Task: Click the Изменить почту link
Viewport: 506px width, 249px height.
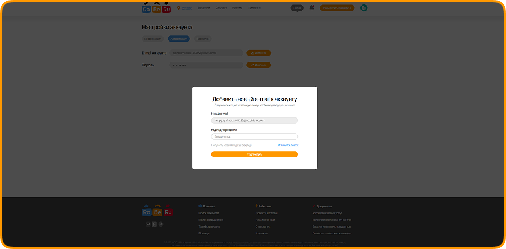Action: [x=287, y=145]
